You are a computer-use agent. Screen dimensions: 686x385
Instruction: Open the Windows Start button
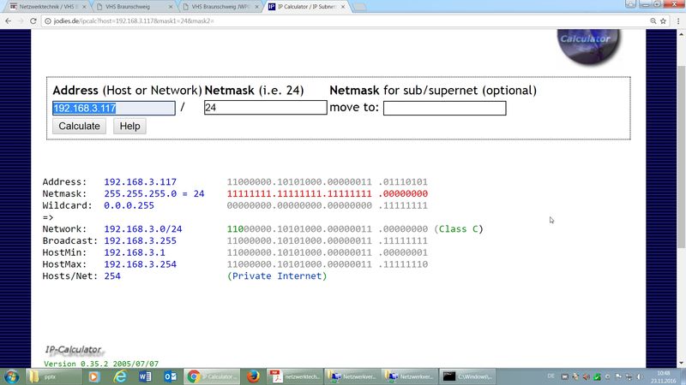pos(11,376)
